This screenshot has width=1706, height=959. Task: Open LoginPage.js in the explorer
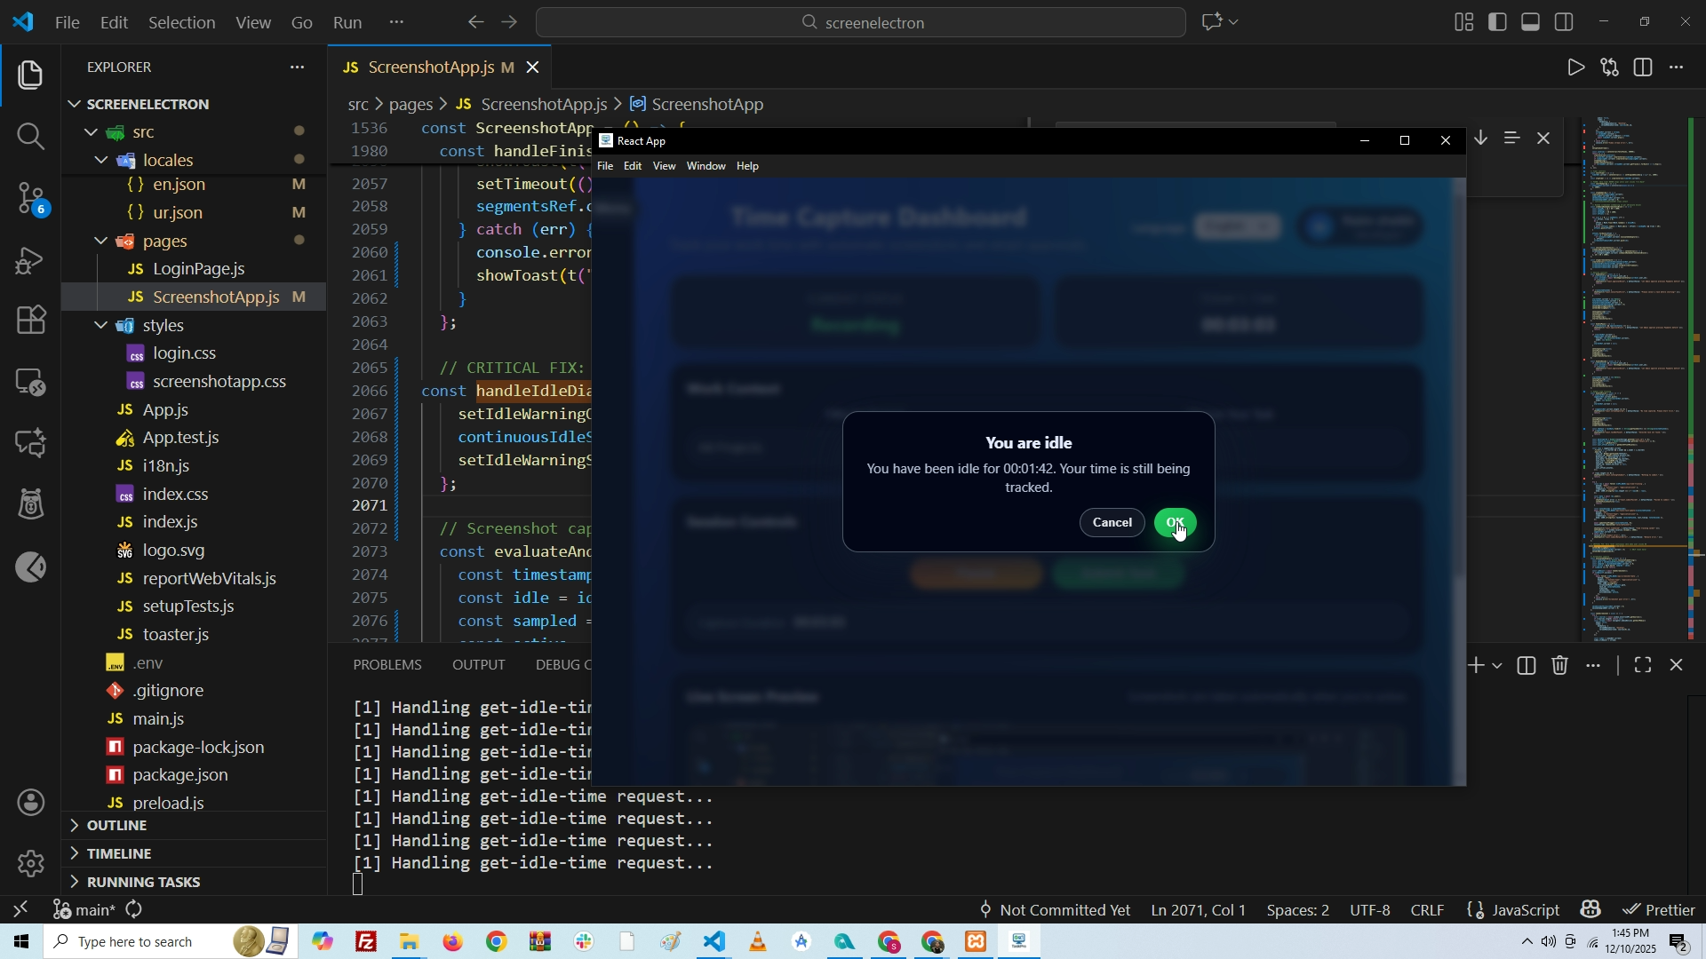pos(198,269)
